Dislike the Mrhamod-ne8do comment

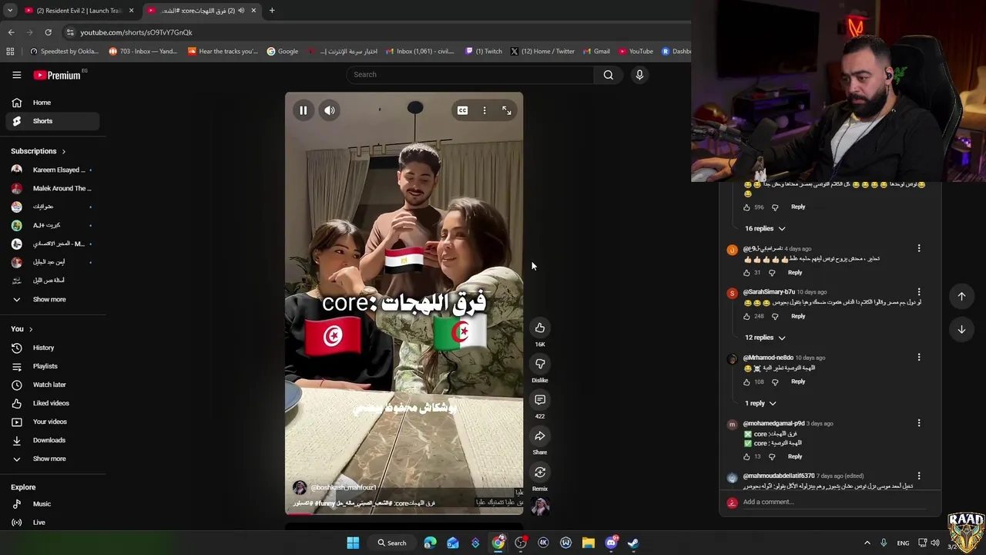(x=775, y=382)
